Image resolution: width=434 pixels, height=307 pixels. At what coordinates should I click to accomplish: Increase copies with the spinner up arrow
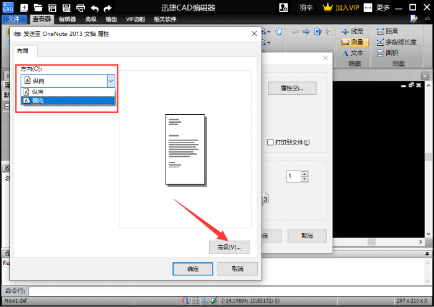point(304,174)
